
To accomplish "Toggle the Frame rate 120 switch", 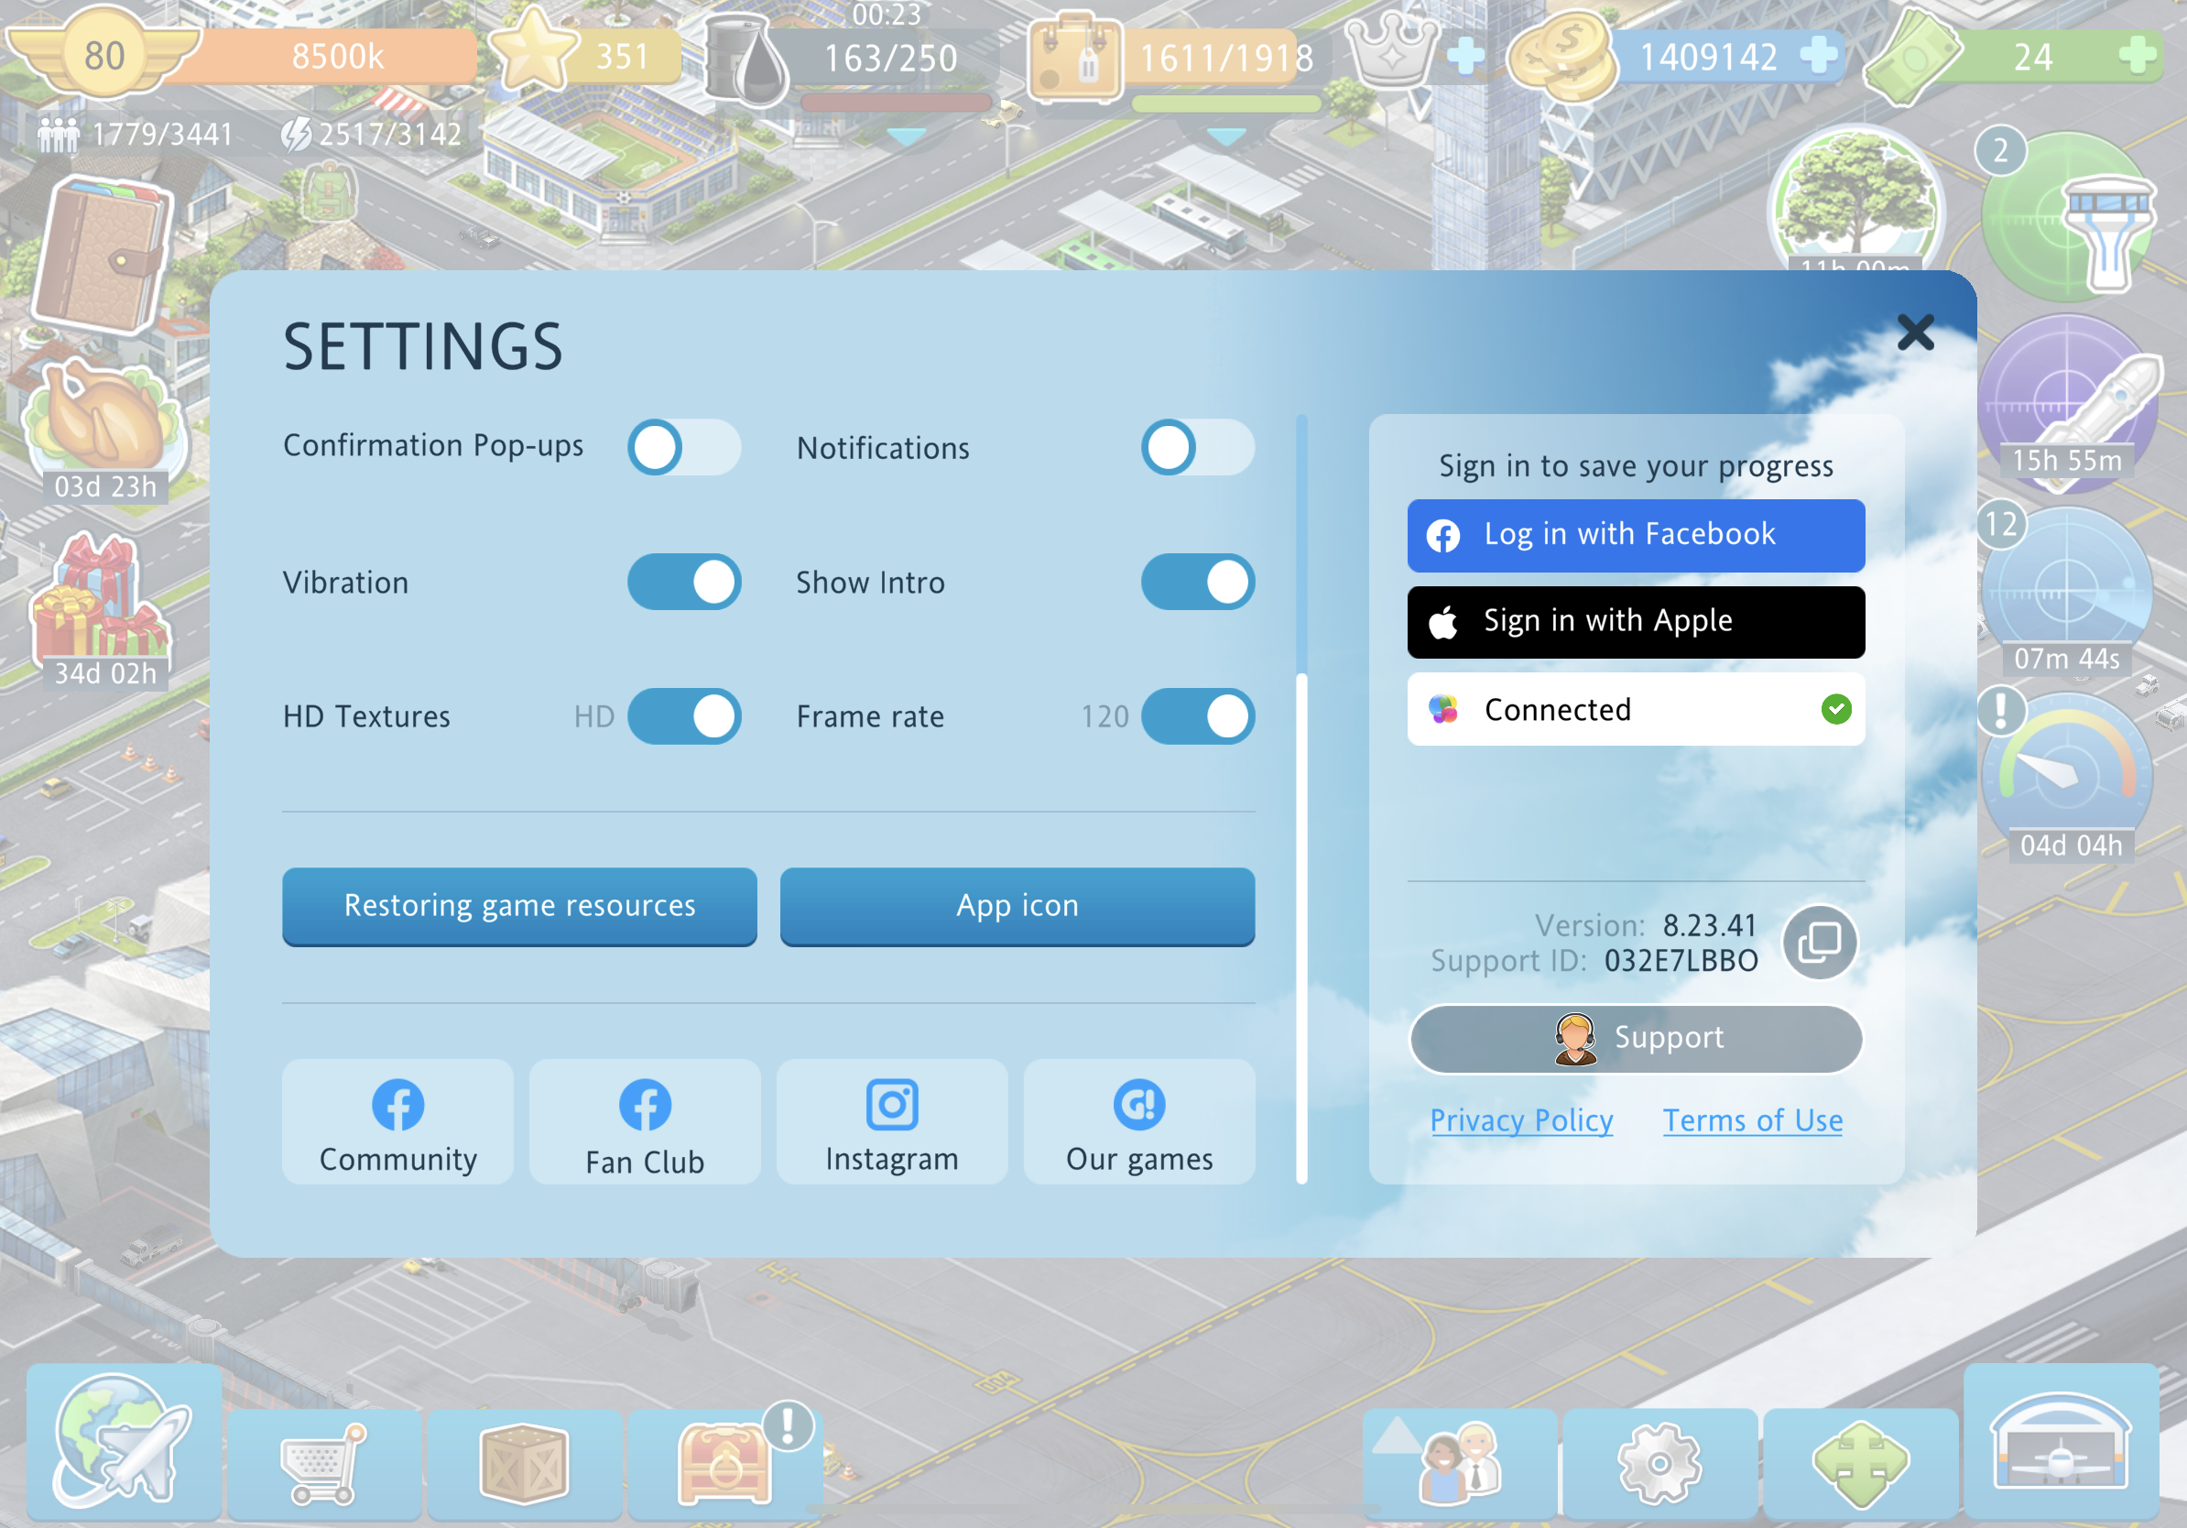I will (1197, 715).
